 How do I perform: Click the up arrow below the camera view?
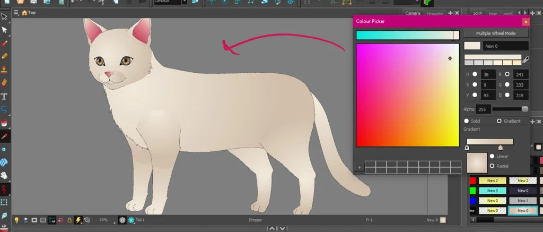click(272, 228)
